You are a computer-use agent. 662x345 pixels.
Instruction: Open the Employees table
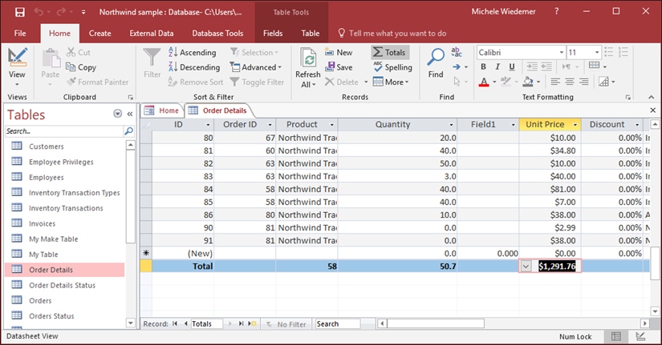click(47, 178)
